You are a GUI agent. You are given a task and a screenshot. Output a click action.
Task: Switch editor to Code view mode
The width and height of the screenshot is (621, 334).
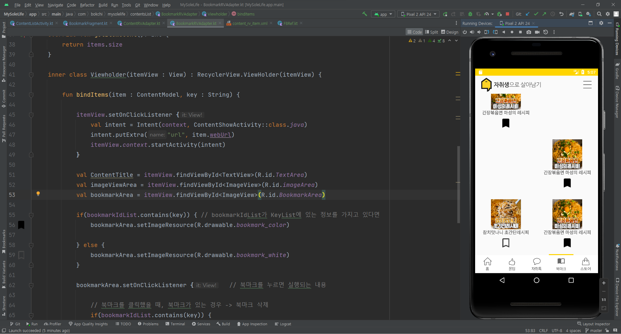[x=414, y=32]
